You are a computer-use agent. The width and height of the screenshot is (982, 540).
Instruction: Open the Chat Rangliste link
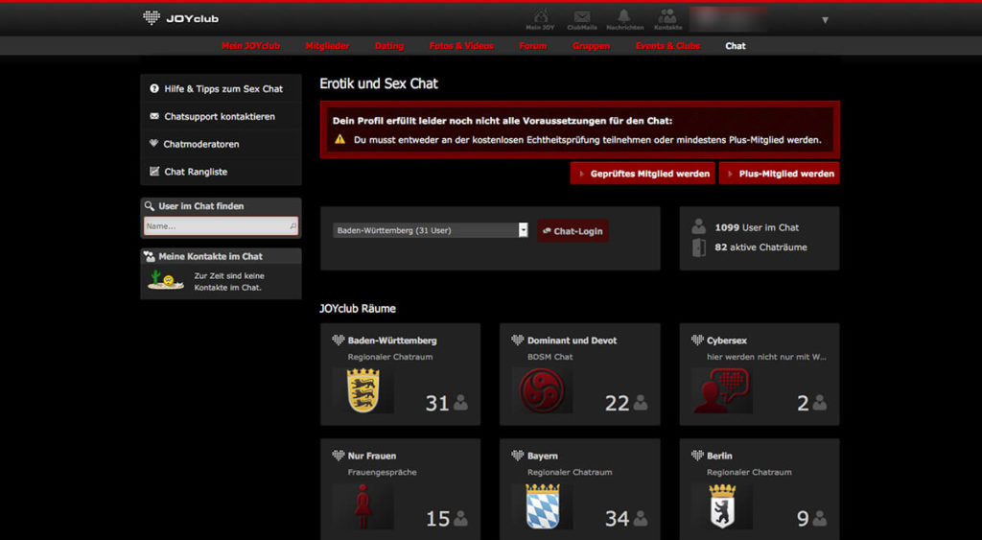(x=196, y=172)
